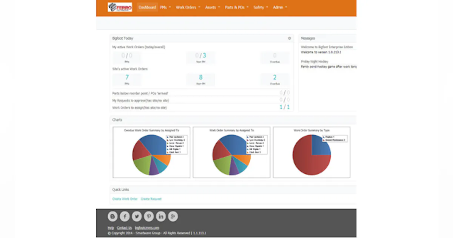453x238 pixels.
Task: Expand the Parts & POs dropdown menu
Action: tap(237, 7)
